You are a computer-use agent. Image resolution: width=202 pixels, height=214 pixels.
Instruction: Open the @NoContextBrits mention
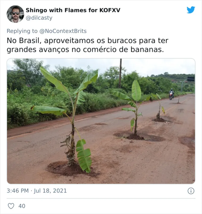pyautogui.click(x=63, y=31)
